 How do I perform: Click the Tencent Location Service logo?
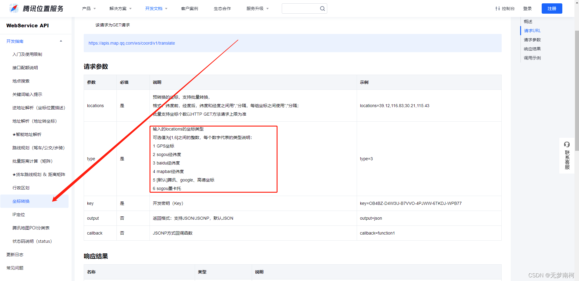tap(36, 8)
